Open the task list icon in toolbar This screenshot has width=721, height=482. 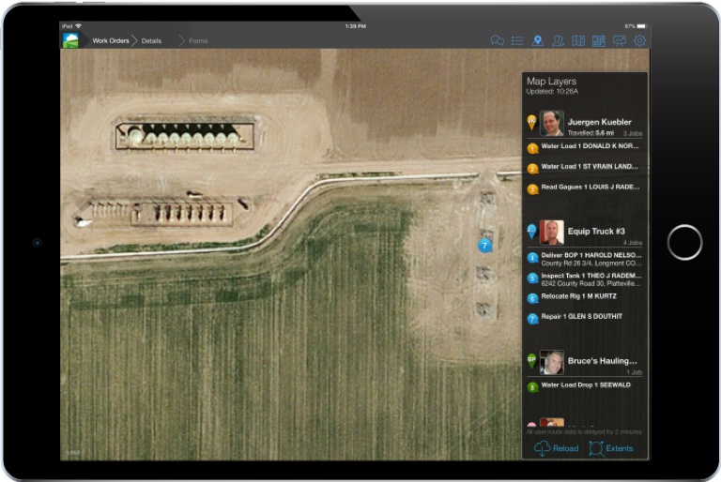[x=517, y=41]
